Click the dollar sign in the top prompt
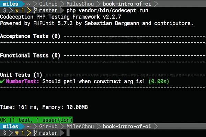 [x=4, y=10]
